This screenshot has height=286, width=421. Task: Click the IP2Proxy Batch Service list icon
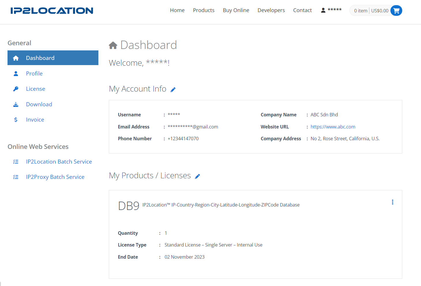(x=16, y=177)
